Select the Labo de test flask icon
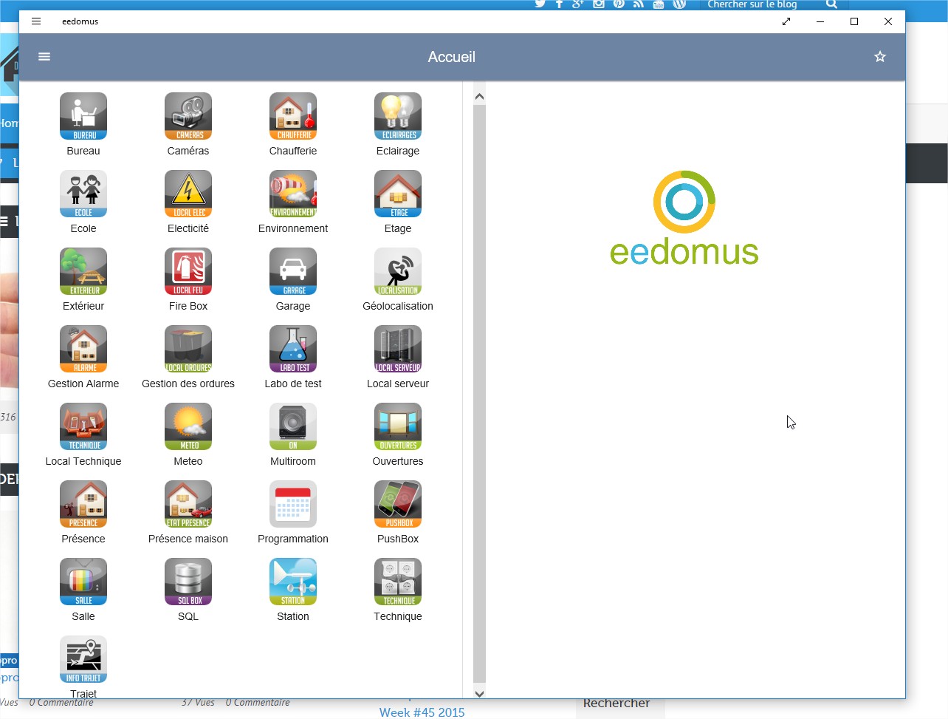The width and height of the screenshot is (948, 719). (293, 349)
